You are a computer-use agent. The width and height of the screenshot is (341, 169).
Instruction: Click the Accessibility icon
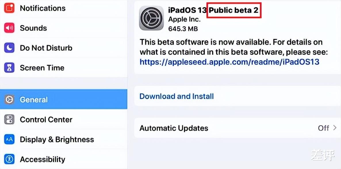9,159
